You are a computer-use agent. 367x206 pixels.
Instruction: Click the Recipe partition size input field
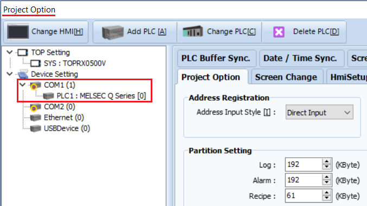tap(304, 196)
